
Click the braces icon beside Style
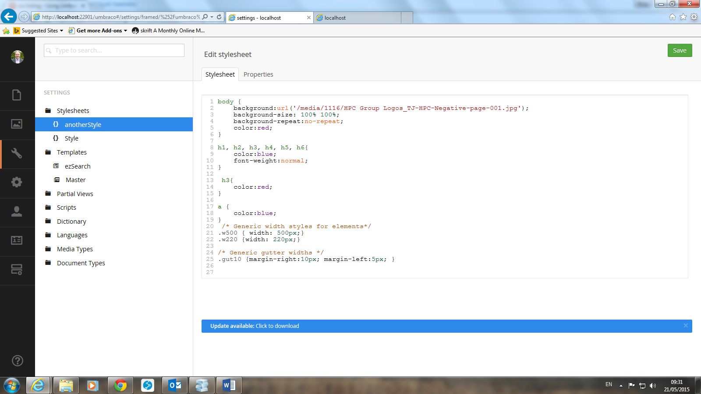[56, 138]
